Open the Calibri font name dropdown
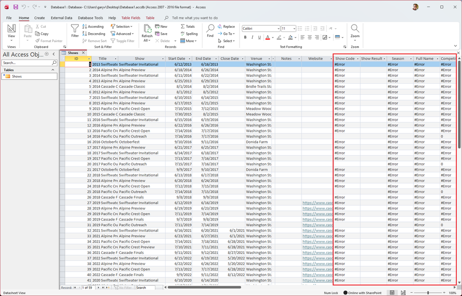This screenshot has height=296, width=462. click(x=278, y=29)
